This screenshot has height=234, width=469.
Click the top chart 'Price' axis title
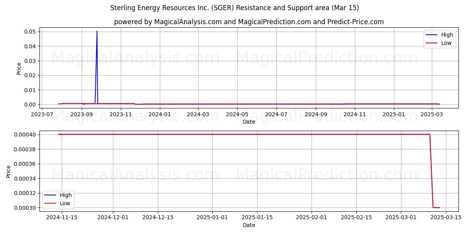coord(19,68)
